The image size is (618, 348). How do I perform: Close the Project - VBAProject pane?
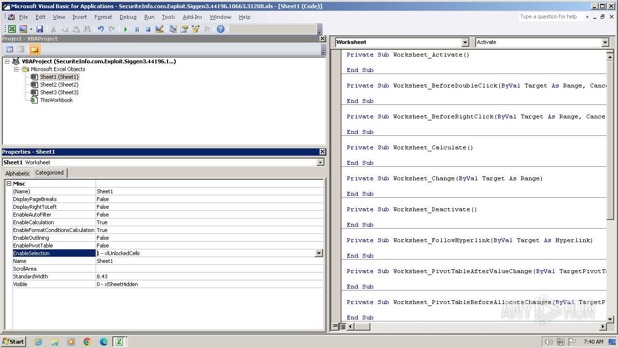[x=323, y=39]
